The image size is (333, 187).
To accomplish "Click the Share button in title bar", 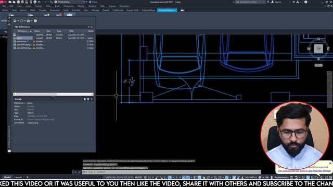I will tap(93, 2).
